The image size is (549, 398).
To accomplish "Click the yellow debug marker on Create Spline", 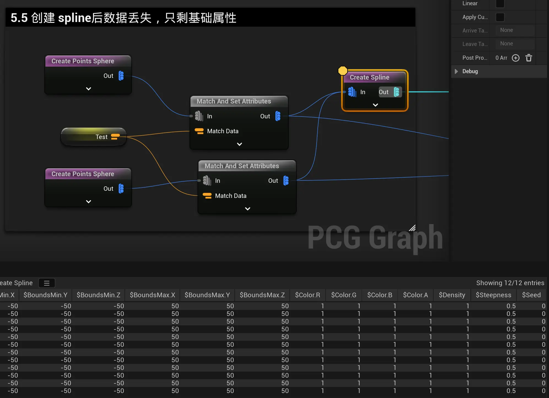I will (x=343, y=71).
